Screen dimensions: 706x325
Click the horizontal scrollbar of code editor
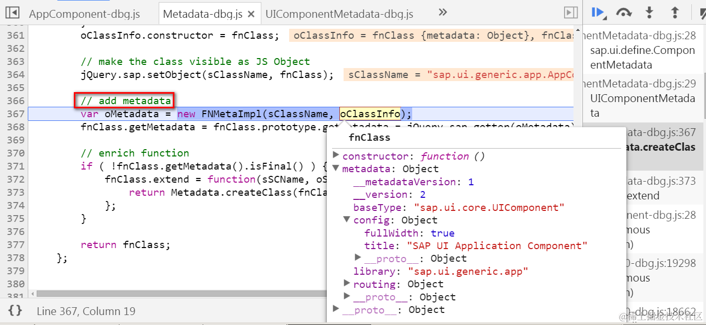coord(181,294)
